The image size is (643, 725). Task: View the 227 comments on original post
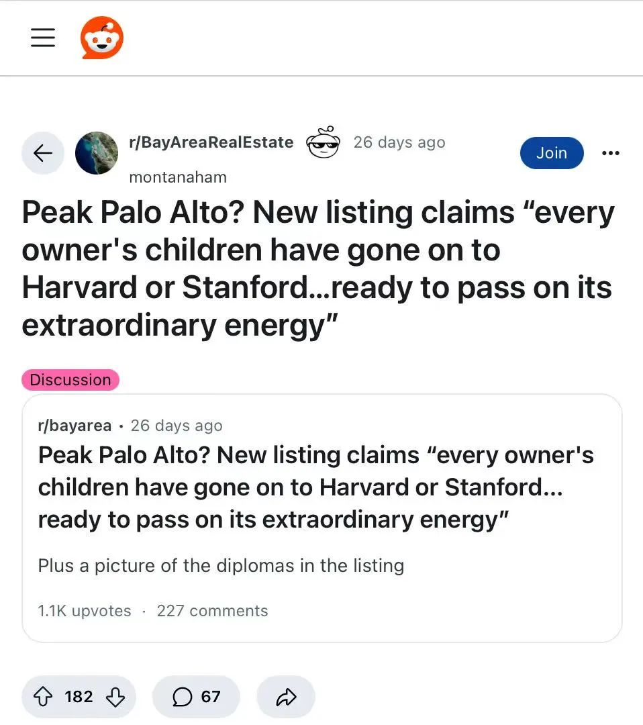coord(212,611)
